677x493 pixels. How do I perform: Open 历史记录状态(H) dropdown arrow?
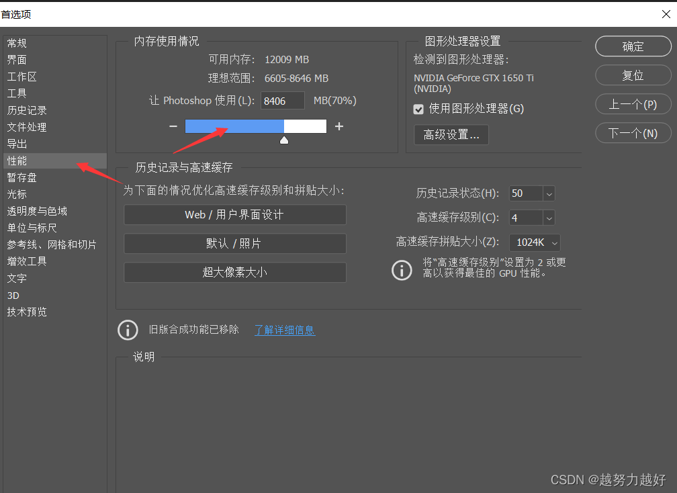549,194
